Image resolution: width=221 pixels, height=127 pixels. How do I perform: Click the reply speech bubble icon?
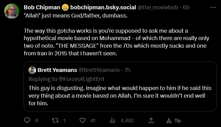[27, 121]
